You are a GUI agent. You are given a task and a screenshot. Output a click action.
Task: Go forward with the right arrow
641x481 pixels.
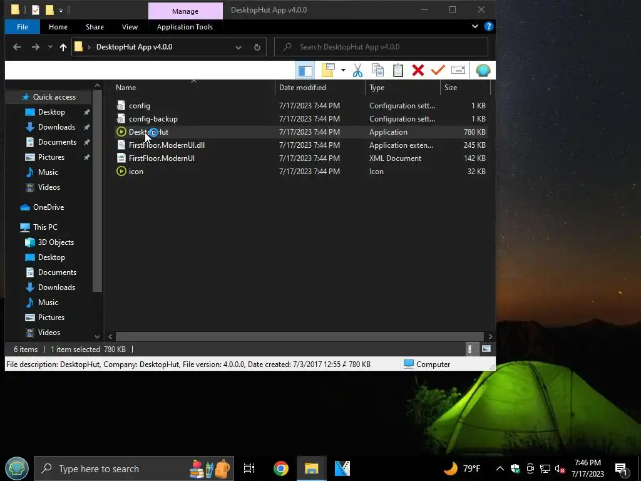pos(36,47)
